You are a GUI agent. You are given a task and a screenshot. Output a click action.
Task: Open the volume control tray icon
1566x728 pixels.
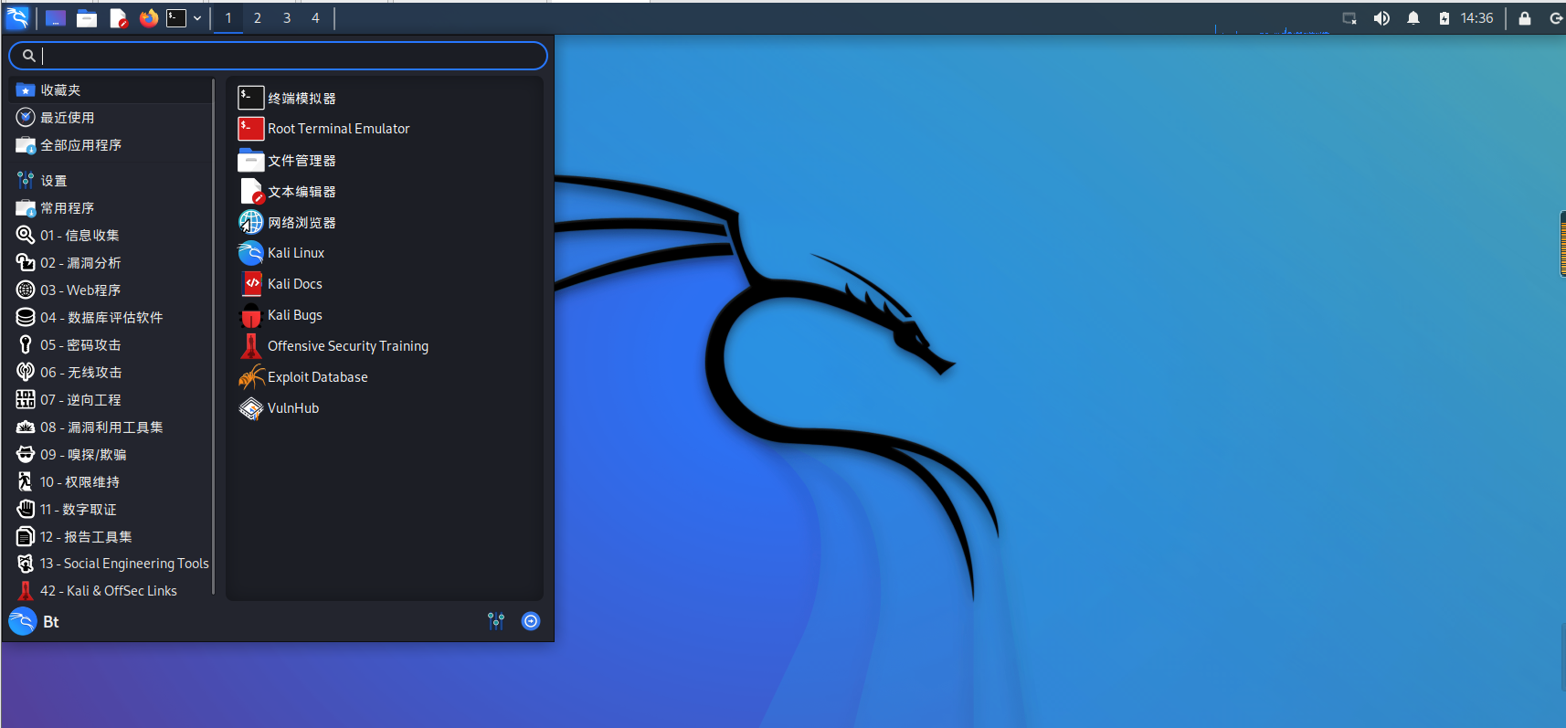[x=1381, y=18]
